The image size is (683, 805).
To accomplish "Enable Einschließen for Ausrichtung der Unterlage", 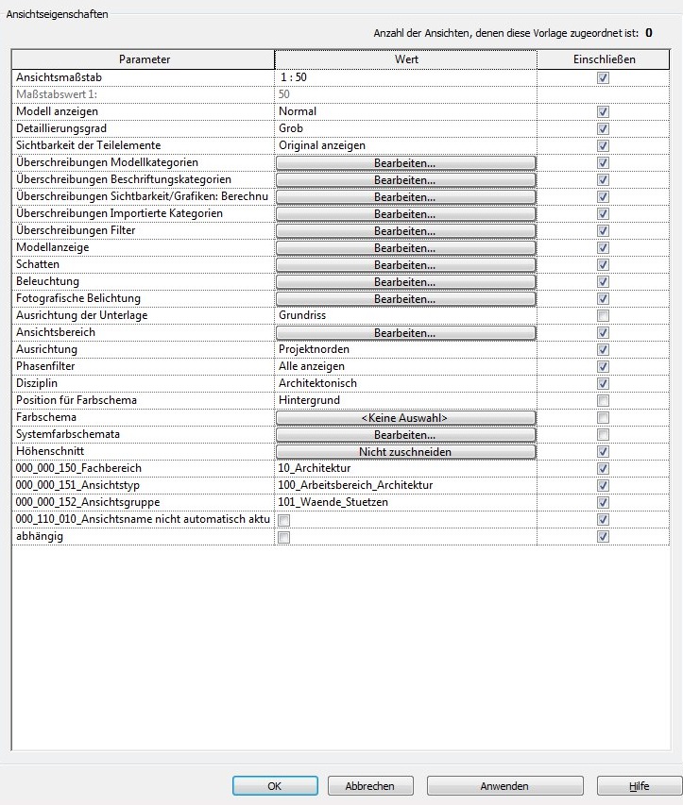I will 603,316.
